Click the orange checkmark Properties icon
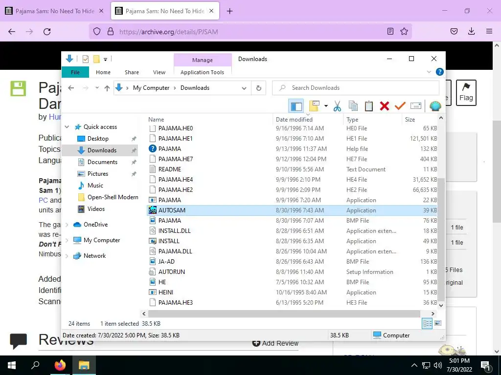501x375 pixels. (x=400, y=106)
